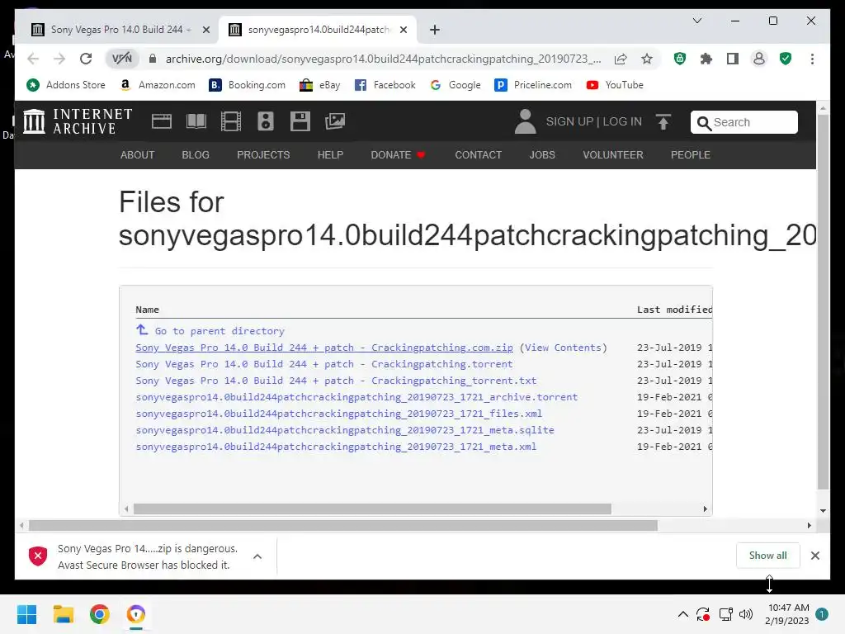
Task: Go back to previous page
Action: (33, 59)
